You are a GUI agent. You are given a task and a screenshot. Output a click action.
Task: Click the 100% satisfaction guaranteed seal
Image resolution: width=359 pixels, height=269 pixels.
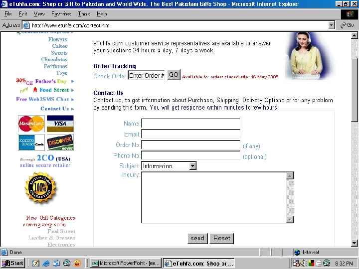click(x=40, y=188)
